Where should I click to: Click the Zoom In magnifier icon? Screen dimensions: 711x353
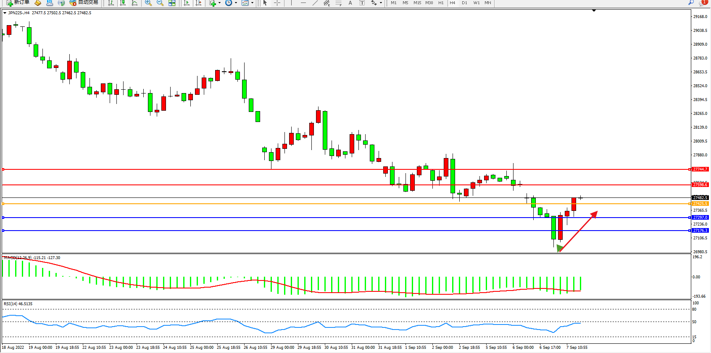click(x=148, y=3)
